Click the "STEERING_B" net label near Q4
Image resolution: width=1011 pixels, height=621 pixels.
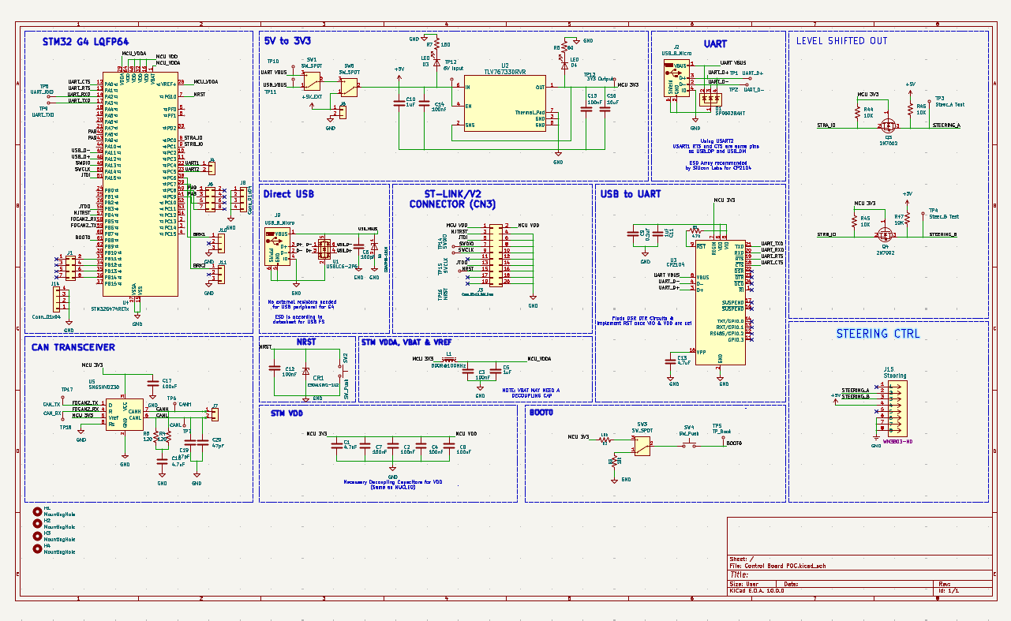click(x=943, y=234)
